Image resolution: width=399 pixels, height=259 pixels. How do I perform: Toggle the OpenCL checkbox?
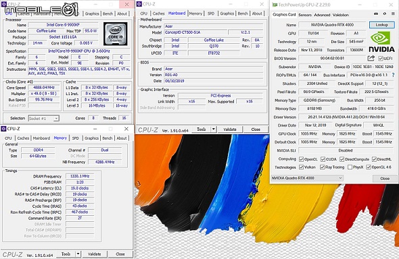tap(302, 159)
